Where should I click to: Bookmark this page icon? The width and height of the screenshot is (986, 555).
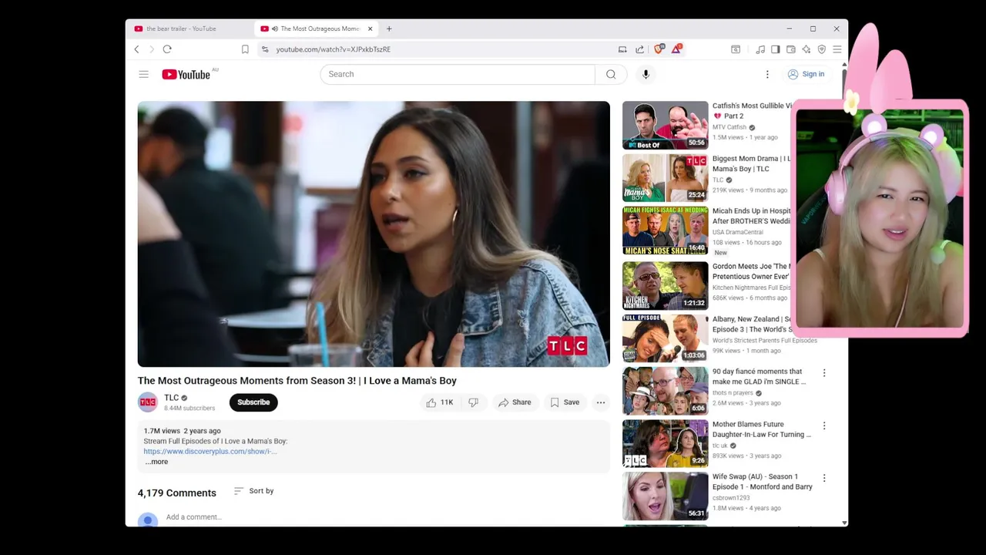tap(245, 49)
